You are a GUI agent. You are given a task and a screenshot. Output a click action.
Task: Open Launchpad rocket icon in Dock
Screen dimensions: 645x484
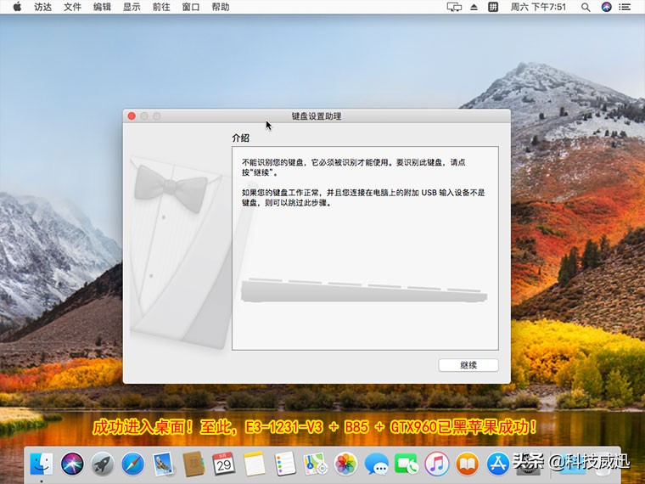[x=103, y=464]
